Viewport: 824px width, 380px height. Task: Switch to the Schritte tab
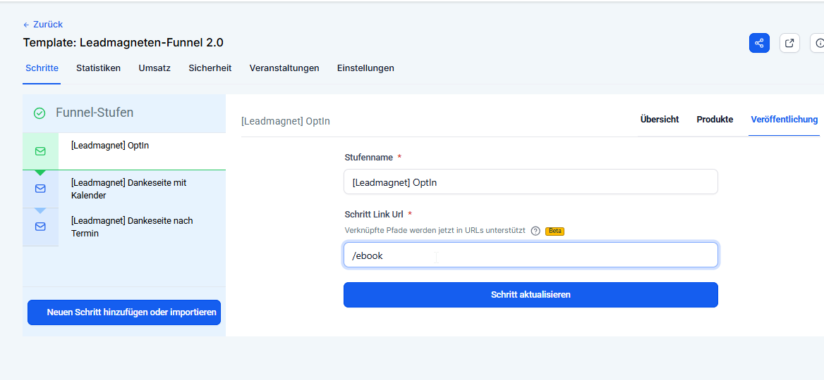pyautogui.click(x=42, y=68)
